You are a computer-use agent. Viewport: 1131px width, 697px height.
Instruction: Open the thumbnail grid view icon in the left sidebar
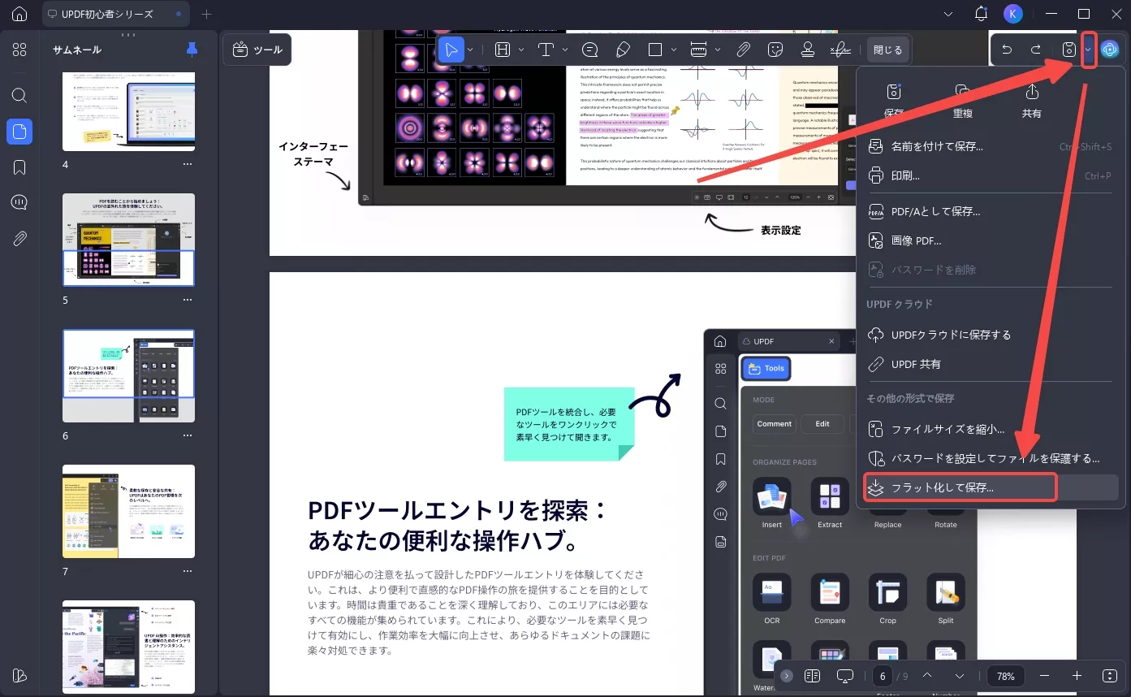19,50
